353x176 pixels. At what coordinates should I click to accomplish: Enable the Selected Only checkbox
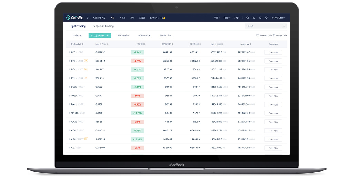point(258,35)
